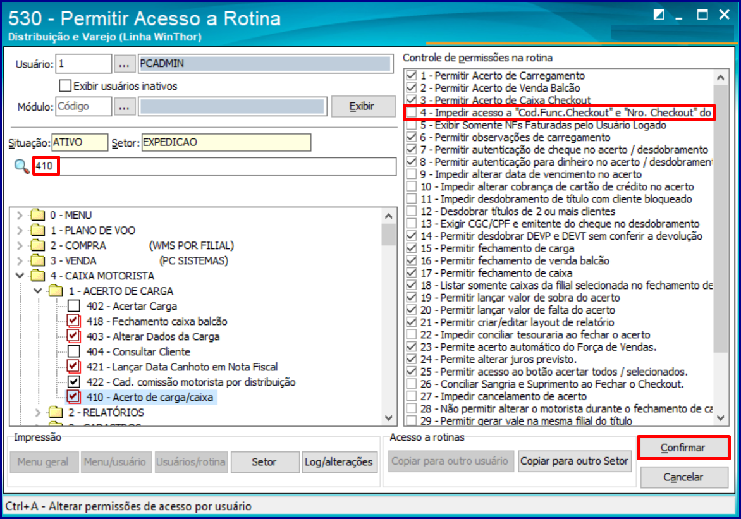Screen dimensions: 741x519
Task: Click the routine search field containing 410
Action: (x=215, y=166)
